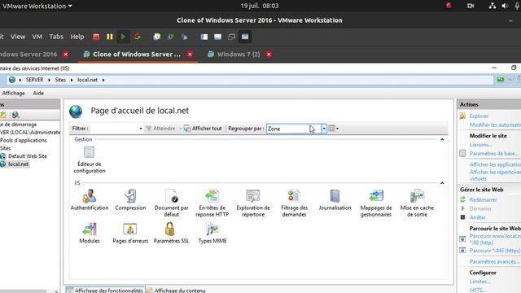Open VMware Workstation application menu dropdown
521x293 pixels.
point(37,6)
